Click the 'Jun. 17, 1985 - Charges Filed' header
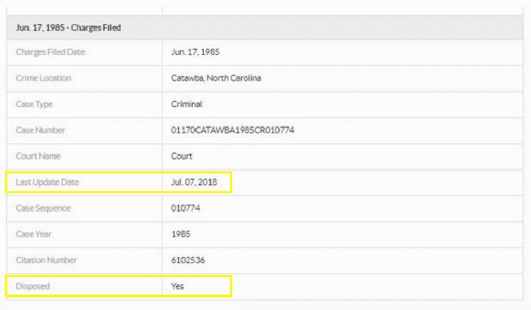Viewport: 531px width, 310px height. (x=68, y=28)
